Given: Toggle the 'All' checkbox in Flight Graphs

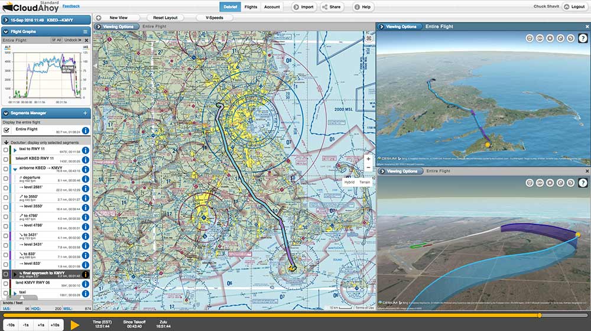Looking at the screenshot, I should point(56,40).
